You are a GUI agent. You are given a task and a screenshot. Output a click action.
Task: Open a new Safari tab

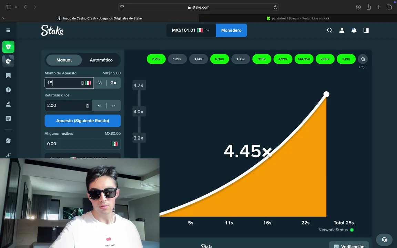(x=379, y=7)
